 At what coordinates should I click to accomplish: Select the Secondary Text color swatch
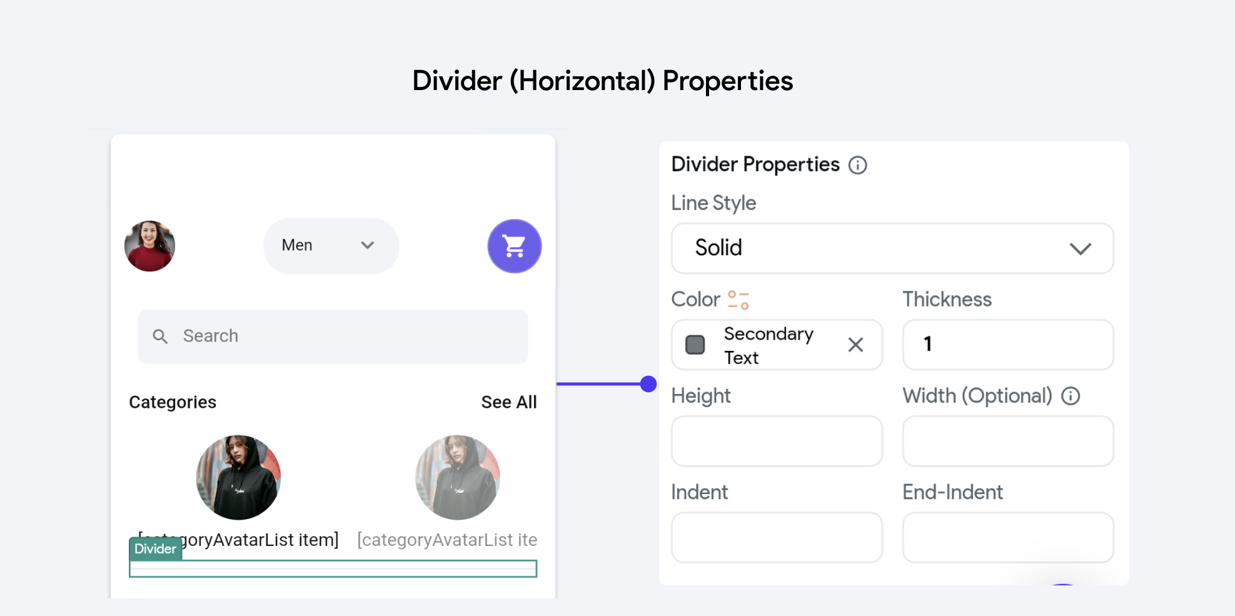[695, 345]
